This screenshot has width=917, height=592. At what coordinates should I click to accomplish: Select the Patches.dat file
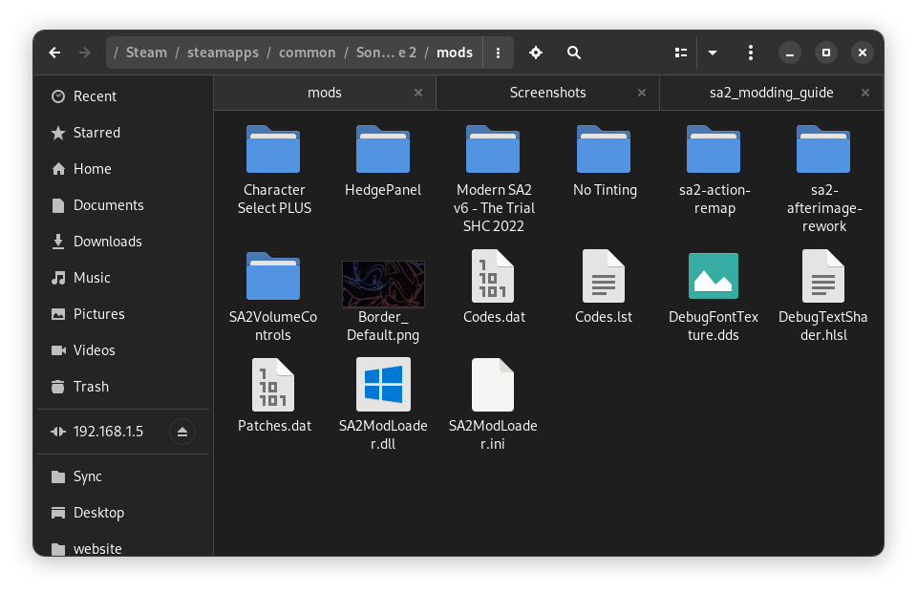coord(273,395)
